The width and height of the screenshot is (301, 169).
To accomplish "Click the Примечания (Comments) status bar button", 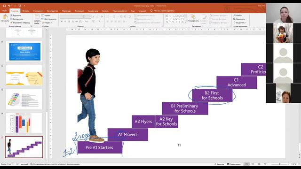I will 234,164.
